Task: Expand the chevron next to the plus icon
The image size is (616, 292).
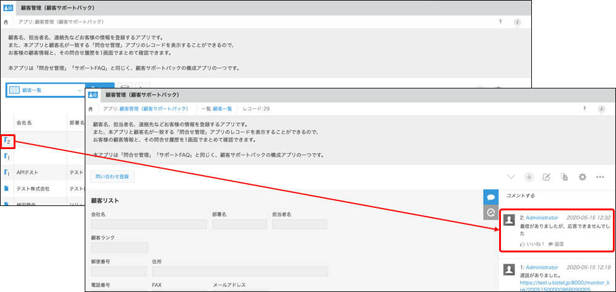Action: (x=511, y=177)
